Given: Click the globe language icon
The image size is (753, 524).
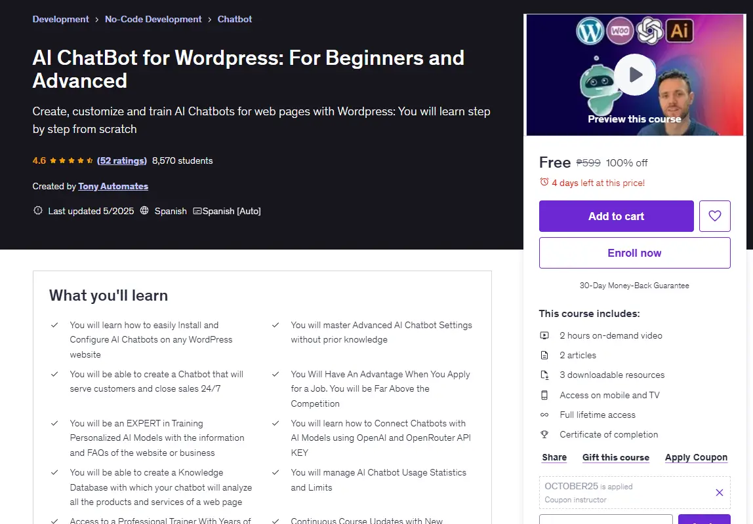Looking at the screenshot, I should pyautogui.click(x=144, y=210).
